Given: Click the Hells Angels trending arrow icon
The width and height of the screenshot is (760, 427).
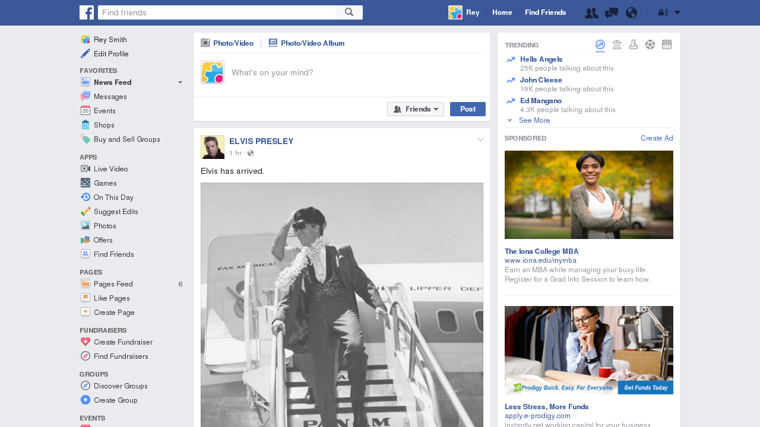Looking at the screenshot, I should coord(511,60).
